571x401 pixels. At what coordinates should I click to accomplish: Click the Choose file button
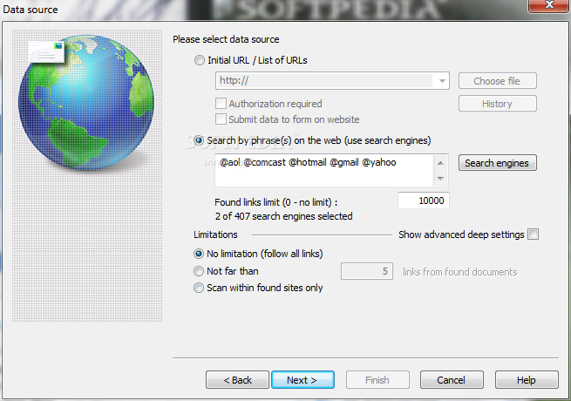(x=497, y=81)
